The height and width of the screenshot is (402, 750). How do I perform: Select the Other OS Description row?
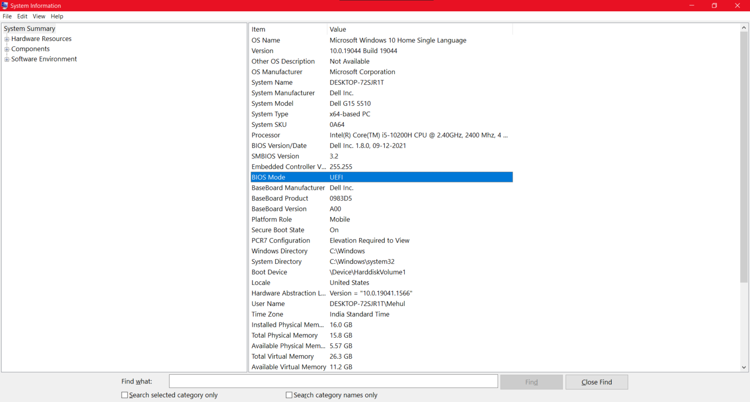(x=382, y=61)
